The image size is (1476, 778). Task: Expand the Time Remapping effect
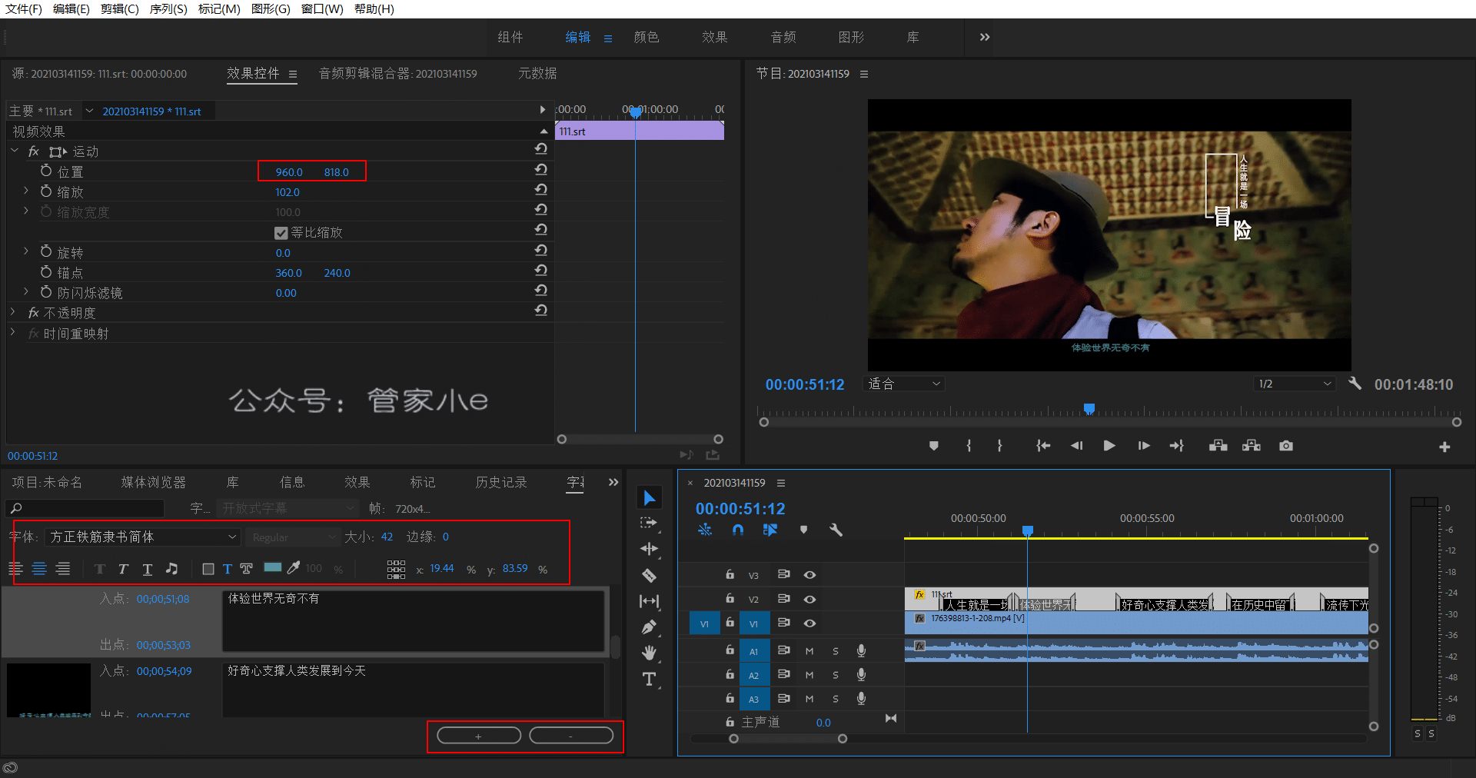13,332
